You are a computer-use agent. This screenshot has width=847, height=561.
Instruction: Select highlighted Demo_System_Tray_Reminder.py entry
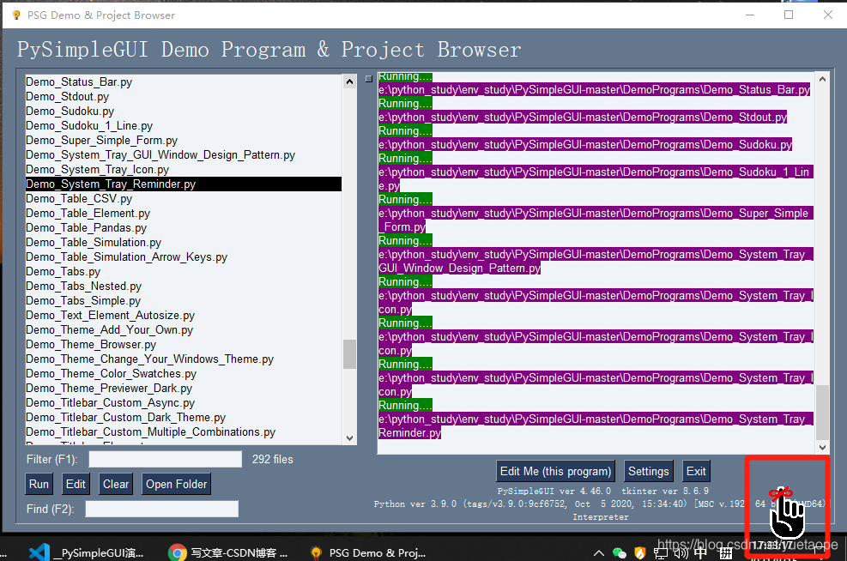(x=184, y=184)
